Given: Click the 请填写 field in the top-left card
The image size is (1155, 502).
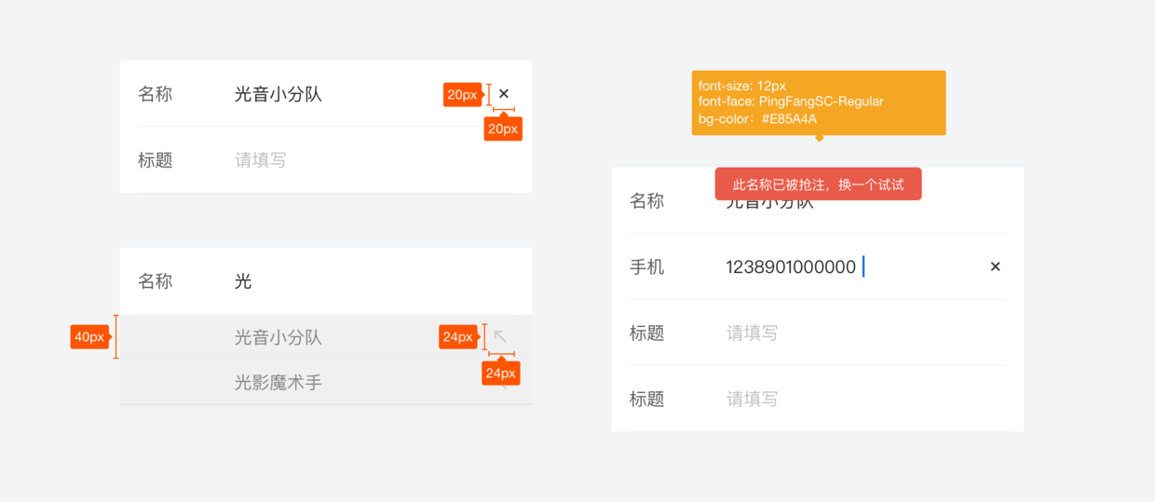Looking at the screenshot, I should click(261, 160).
